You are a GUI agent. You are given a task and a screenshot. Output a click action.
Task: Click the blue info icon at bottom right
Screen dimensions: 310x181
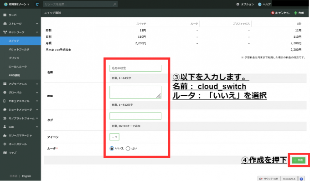point(301,179)
